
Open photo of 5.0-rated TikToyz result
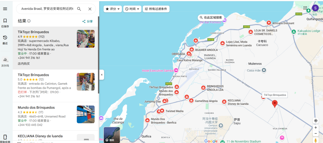pyautogui.click(x=86, y=82)
